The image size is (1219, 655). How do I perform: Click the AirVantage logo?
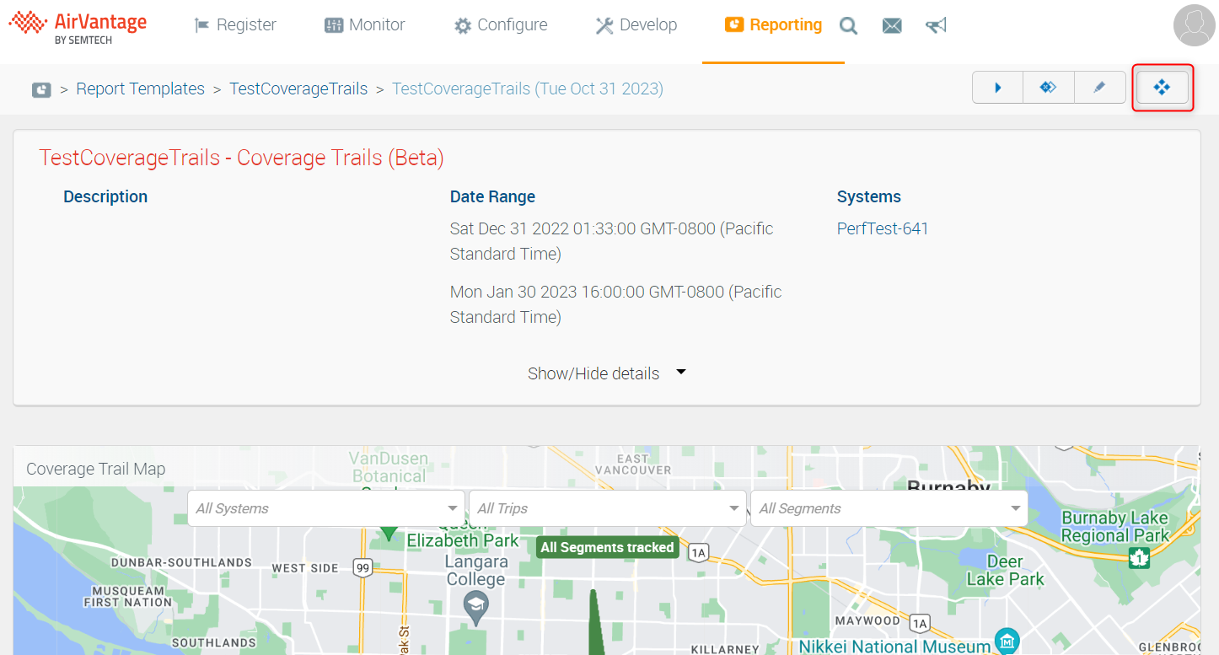78,27
